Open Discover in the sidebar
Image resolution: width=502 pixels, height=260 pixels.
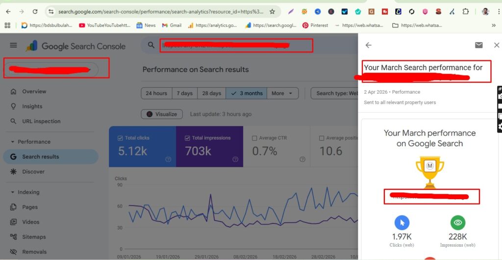click(50, 172)
